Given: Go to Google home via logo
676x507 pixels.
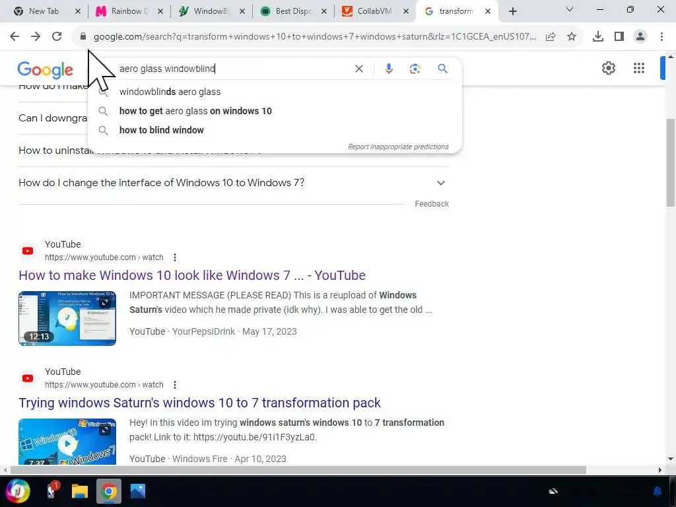Looking at the screenshot, I should (x=46, y=70).
